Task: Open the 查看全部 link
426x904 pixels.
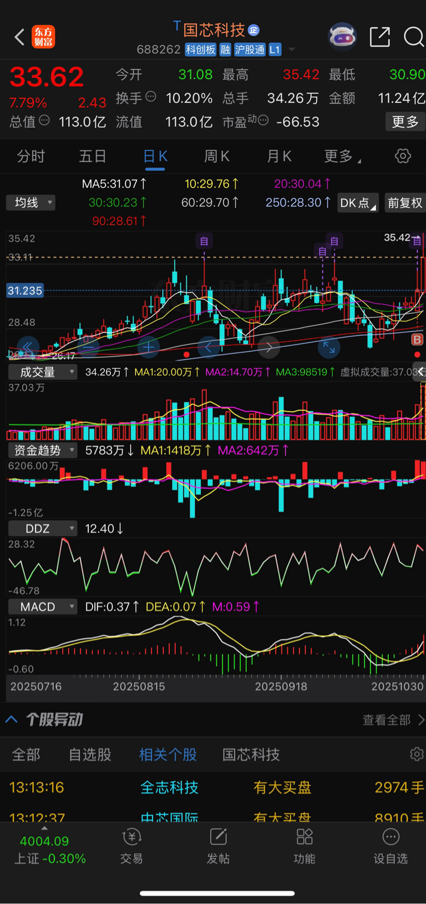Action: tap(393, 720)
